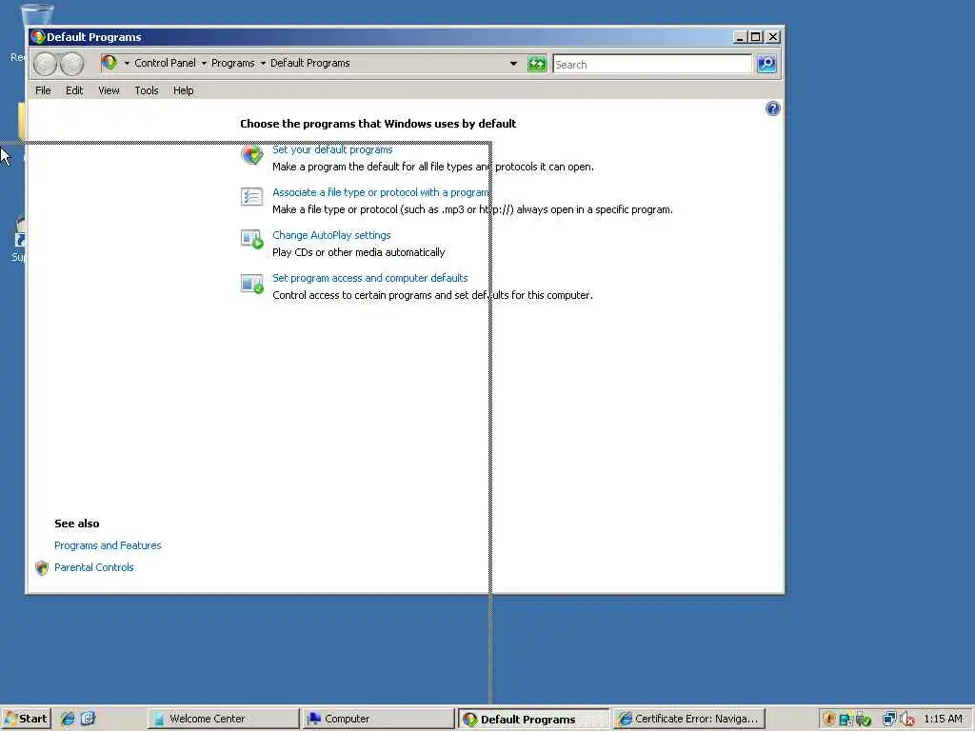The image size is (975, 731).
Task: Click the Set your default programs icon
Action: click(x=251, y=154)
